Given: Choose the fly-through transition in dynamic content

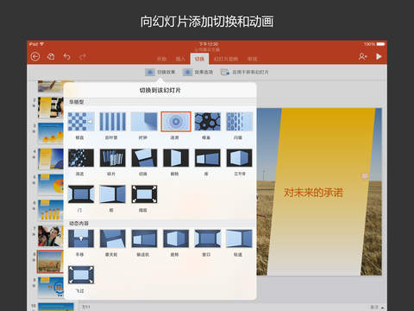Looking at the screenshot, I should click(x=81, y=275).
